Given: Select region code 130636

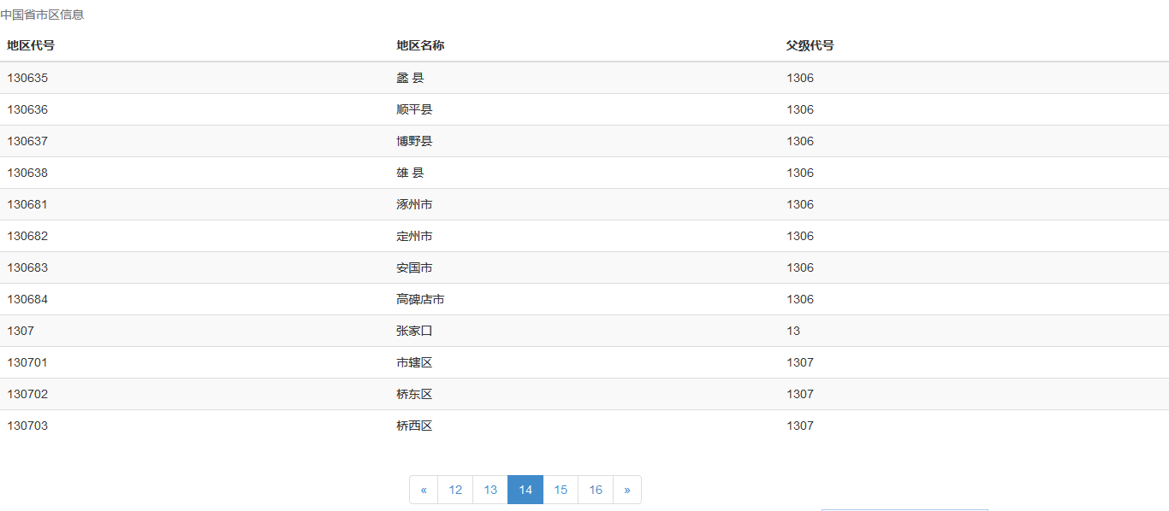Looking at the screenshot, I should pyautogui.click(x=27, y=109).
